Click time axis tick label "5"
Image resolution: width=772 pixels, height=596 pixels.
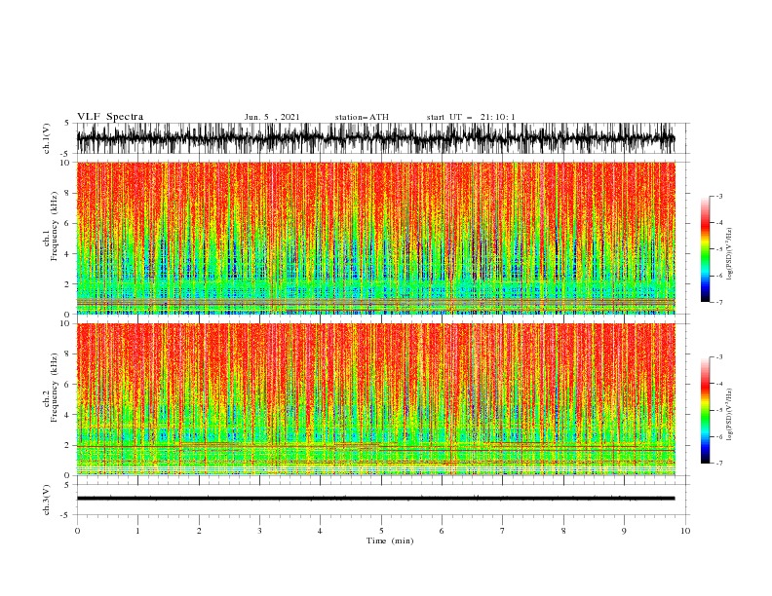tap(381, 531)
